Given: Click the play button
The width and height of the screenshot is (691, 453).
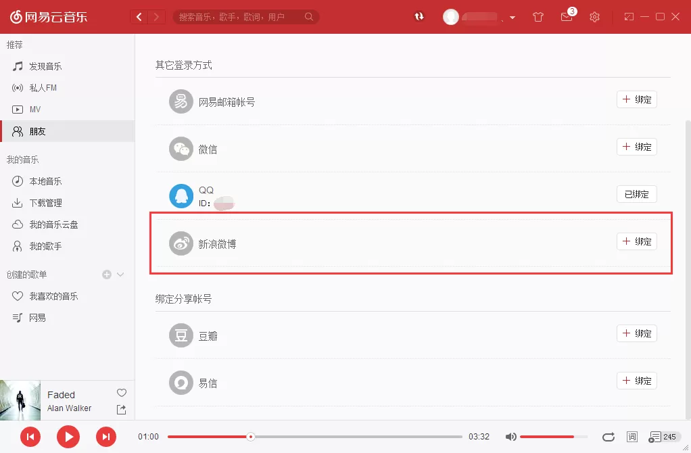Looking at the screenshot, I should pos(68,437).
